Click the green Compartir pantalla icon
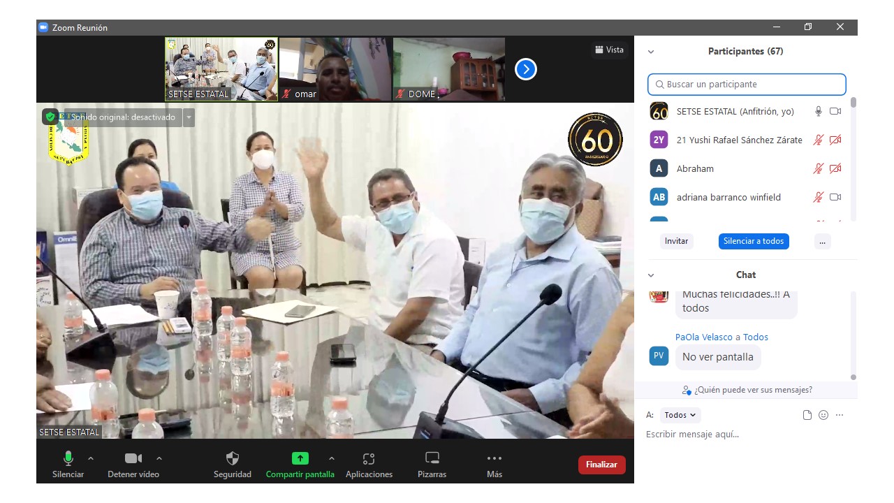 (300, 459)
